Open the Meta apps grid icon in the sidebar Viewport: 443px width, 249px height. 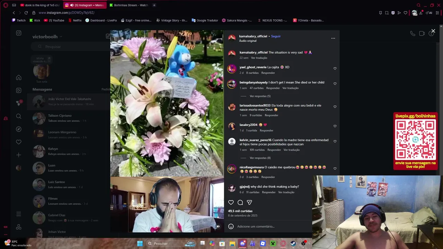[x=19, y=227]
